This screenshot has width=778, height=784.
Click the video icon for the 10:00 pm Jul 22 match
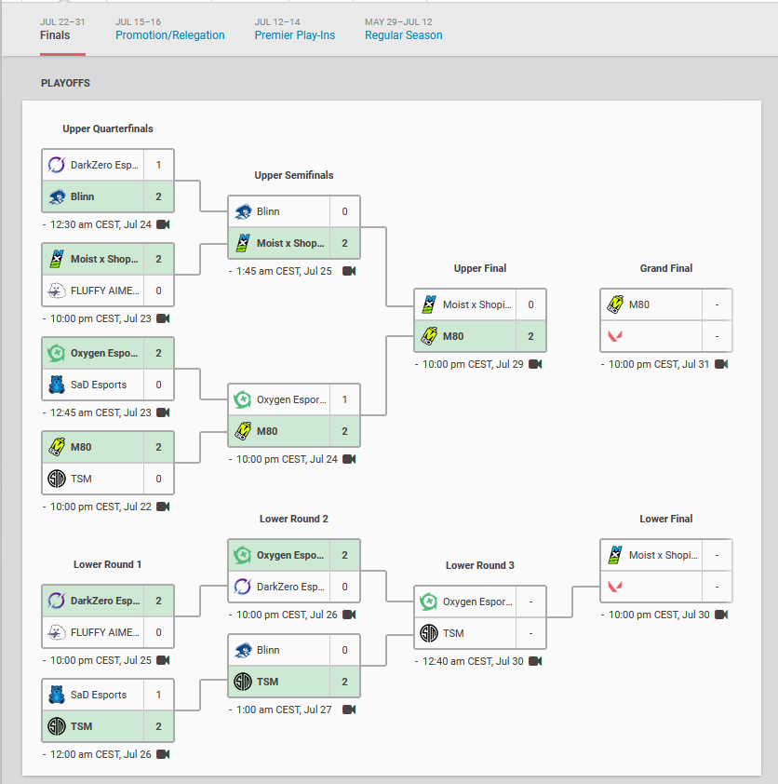point(163,507)
